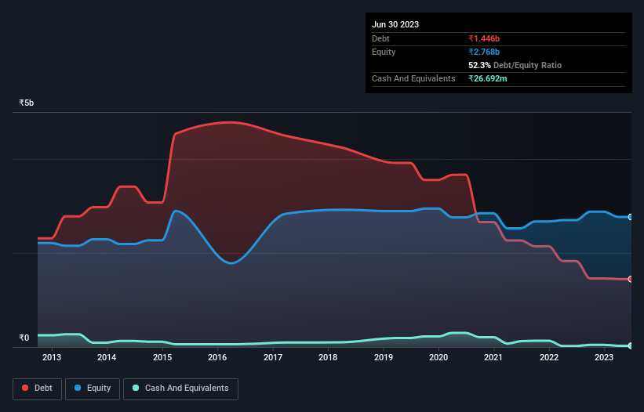Select the Jun 30 2023 tooltip date

coord(395,24)
